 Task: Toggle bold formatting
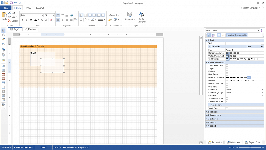22,20
